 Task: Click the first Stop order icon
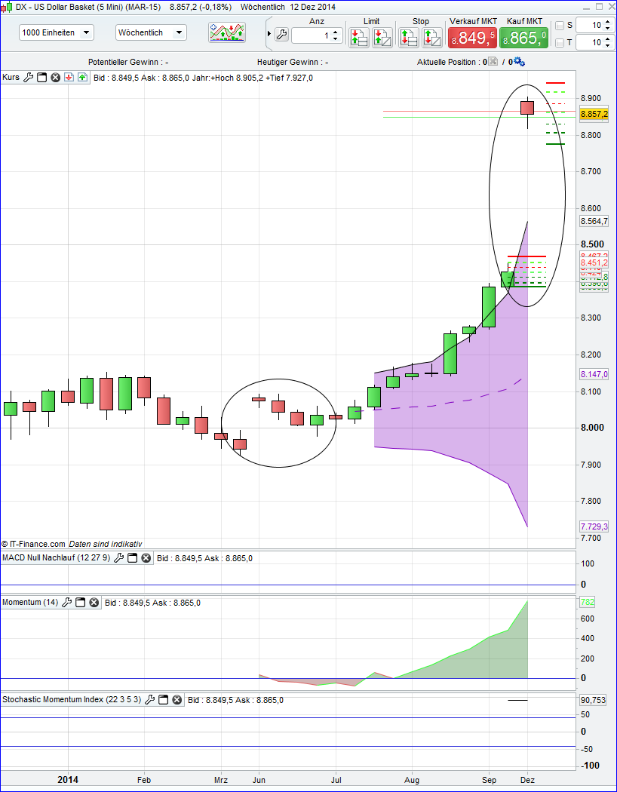(409, 38)
